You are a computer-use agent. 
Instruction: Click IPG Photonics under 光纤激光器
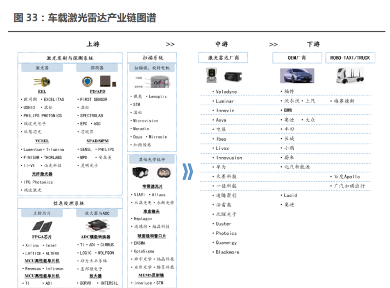pyautogui.click(x=38, y=182)
